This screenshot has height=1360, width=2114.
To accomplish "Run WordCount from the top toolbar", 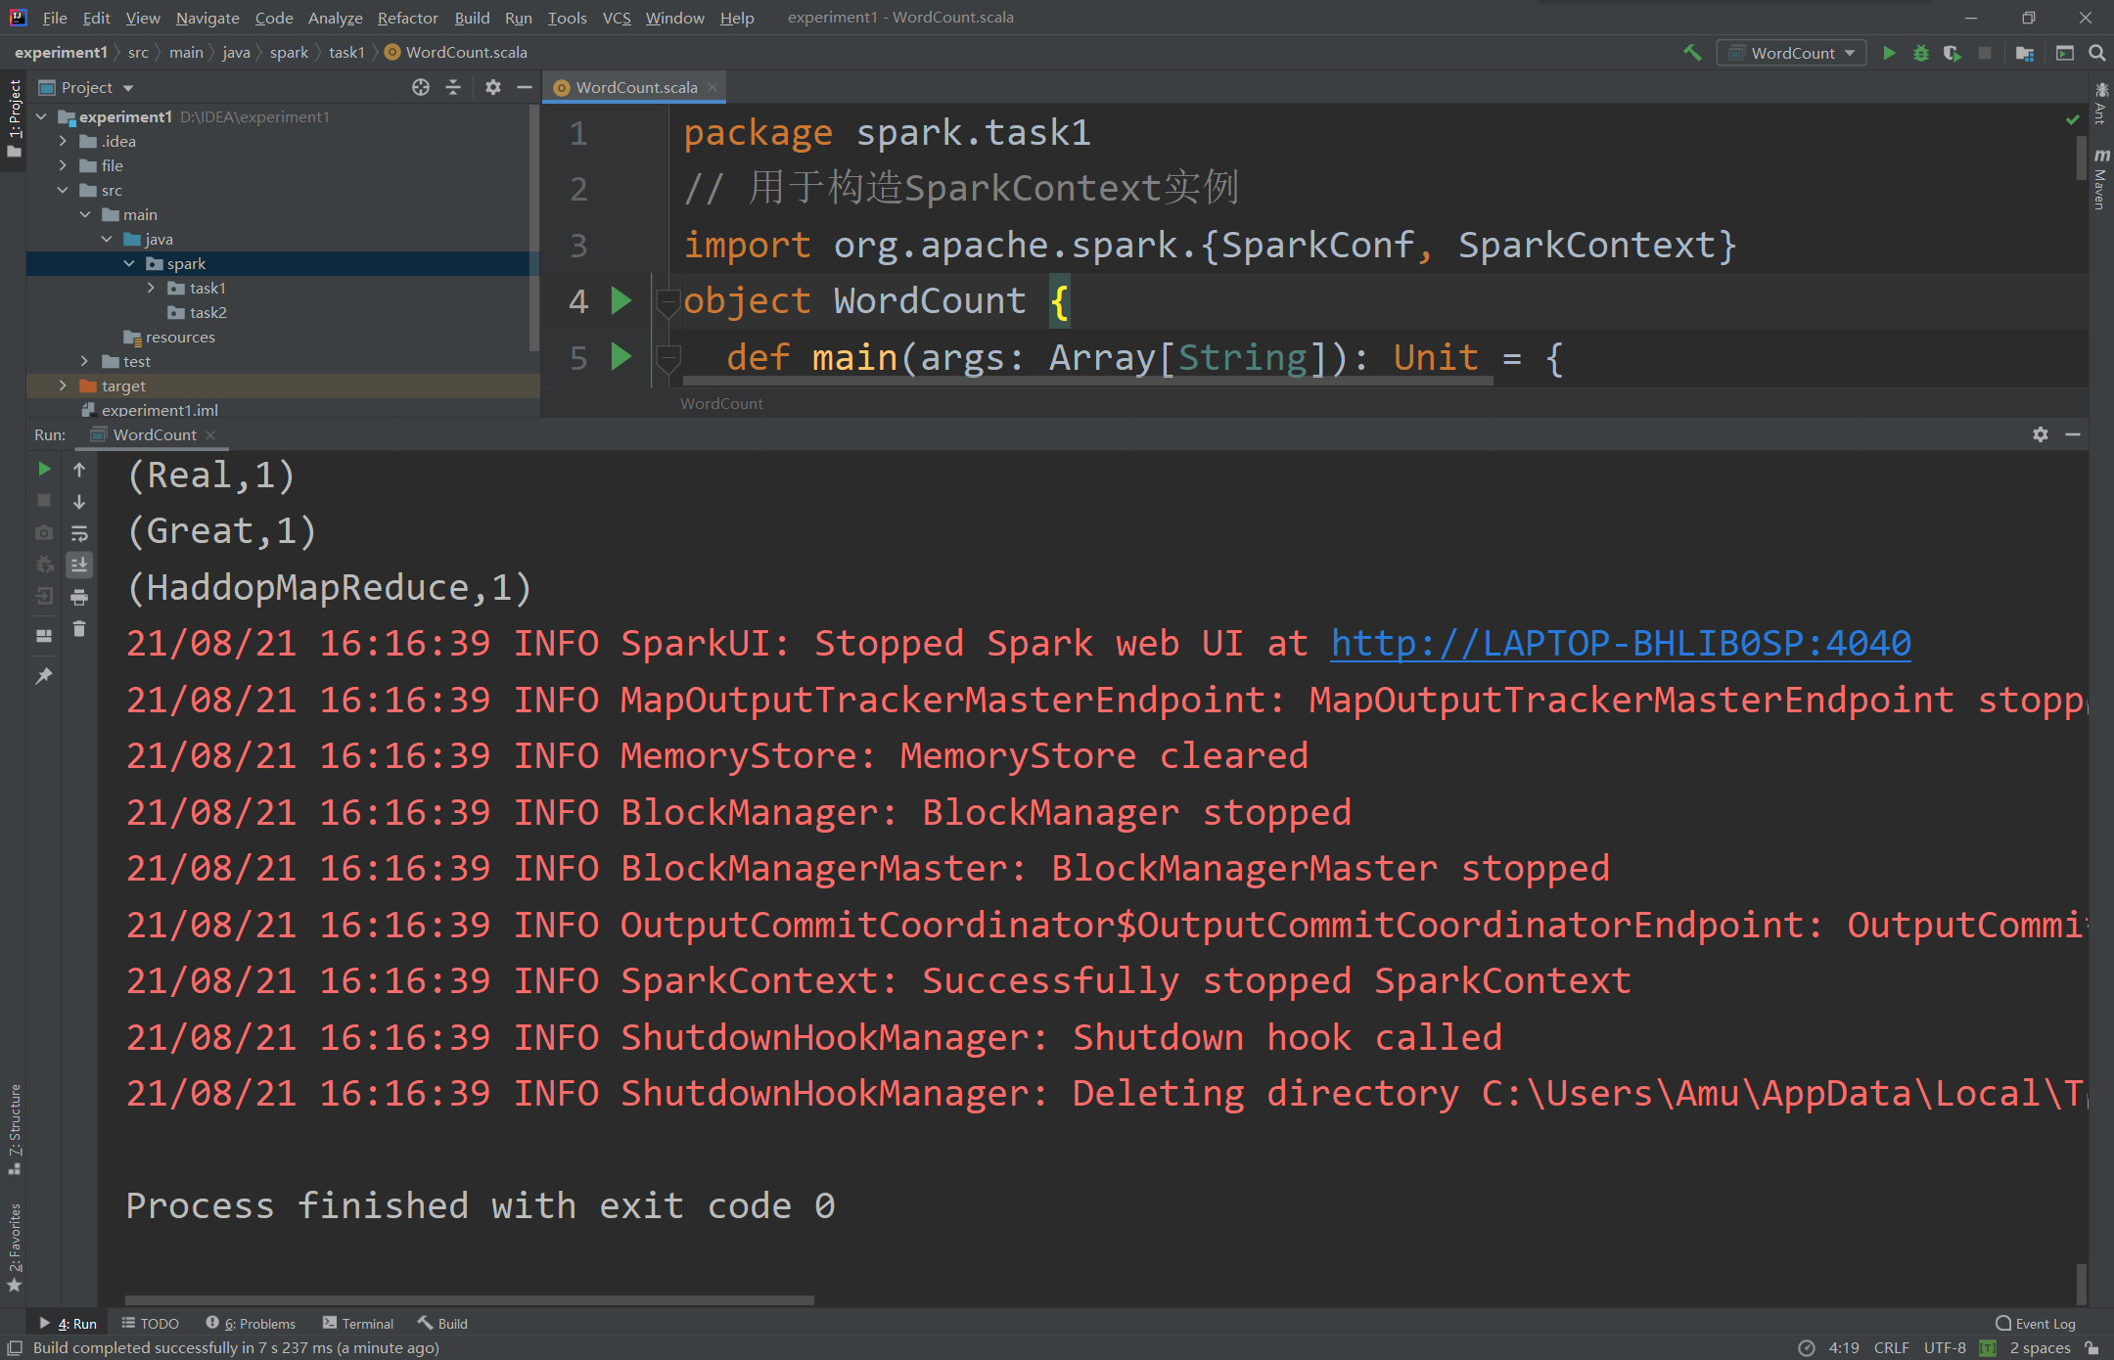I will [1890, 53].
